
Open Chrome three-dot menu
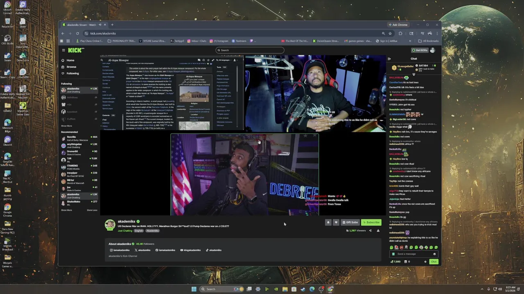437,33
